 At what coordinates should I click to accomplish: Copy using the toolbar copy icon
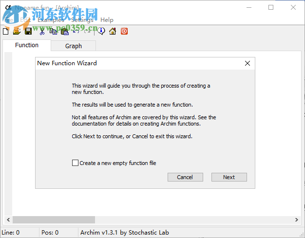53,31
